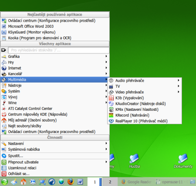
Task: Expand Video přehrávače submenu arrow
Action: pos(179,92)
